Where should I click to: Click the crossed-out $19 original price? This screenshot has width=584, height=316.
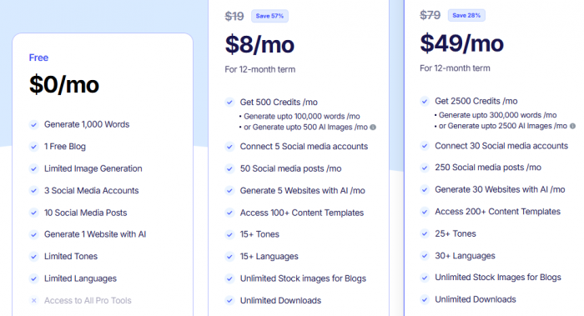click(x=234, y=17)
